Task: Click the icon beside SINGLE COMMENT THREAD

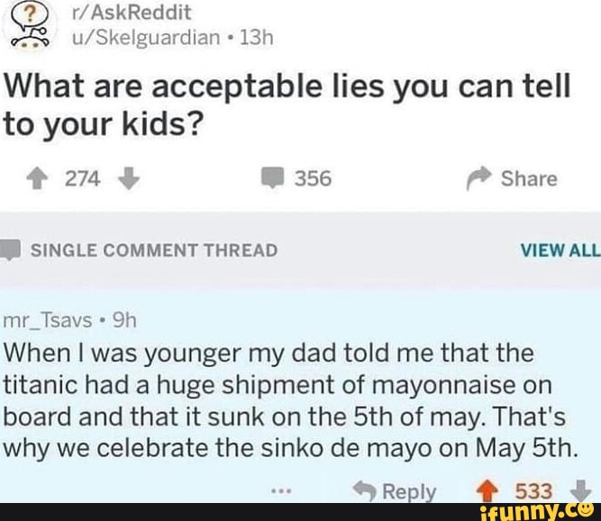Action: click(7, 248)
